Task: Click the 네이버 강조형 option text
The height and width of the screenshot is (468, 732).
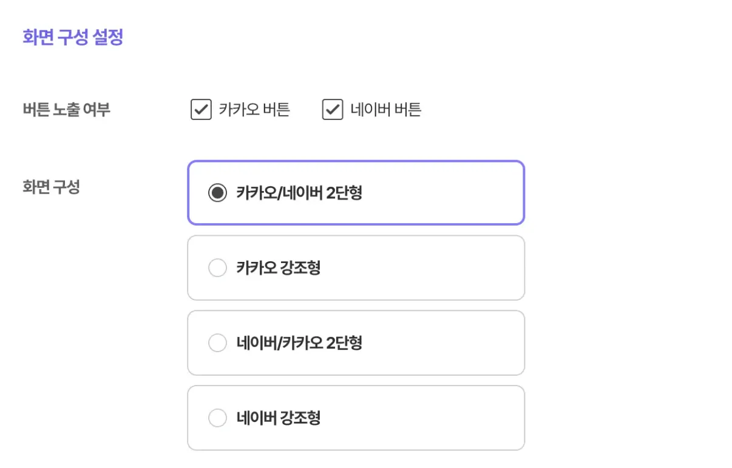Action: click(279, 418)
